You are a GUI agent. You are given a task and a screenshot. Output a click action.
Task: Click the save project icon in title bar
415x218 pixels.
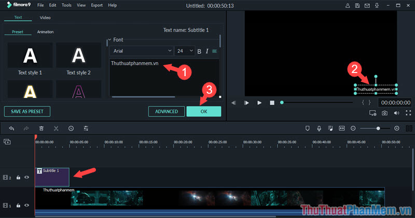click(357, 6)
